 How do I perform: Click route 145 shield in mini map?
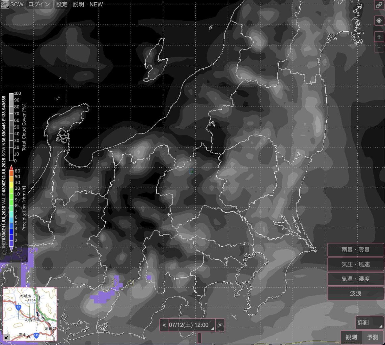[x=36, y=335]
